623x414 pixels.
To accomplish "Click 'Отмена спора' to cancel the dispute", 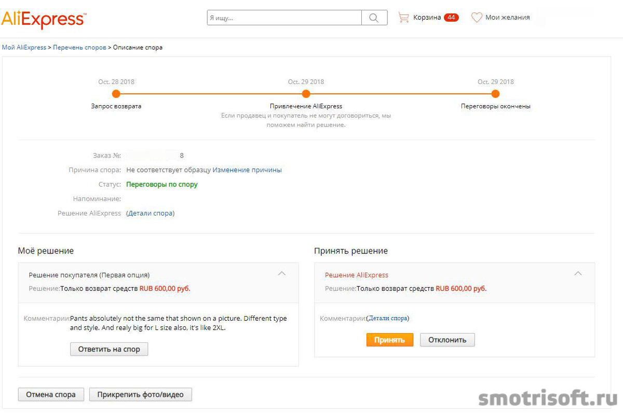I will pyautogui.click(x=50, y=394).
